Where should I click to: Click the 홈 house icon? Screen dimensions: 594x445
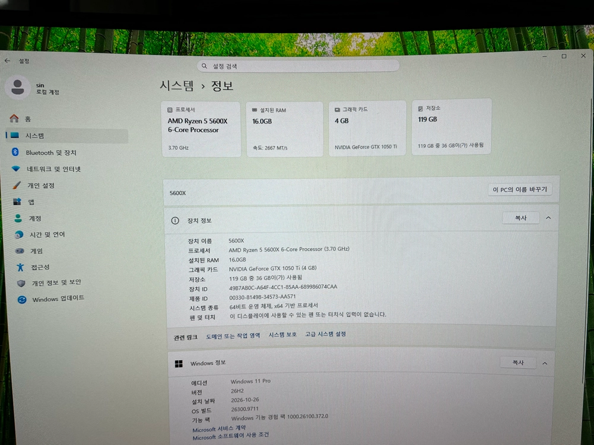click(14, 119)
